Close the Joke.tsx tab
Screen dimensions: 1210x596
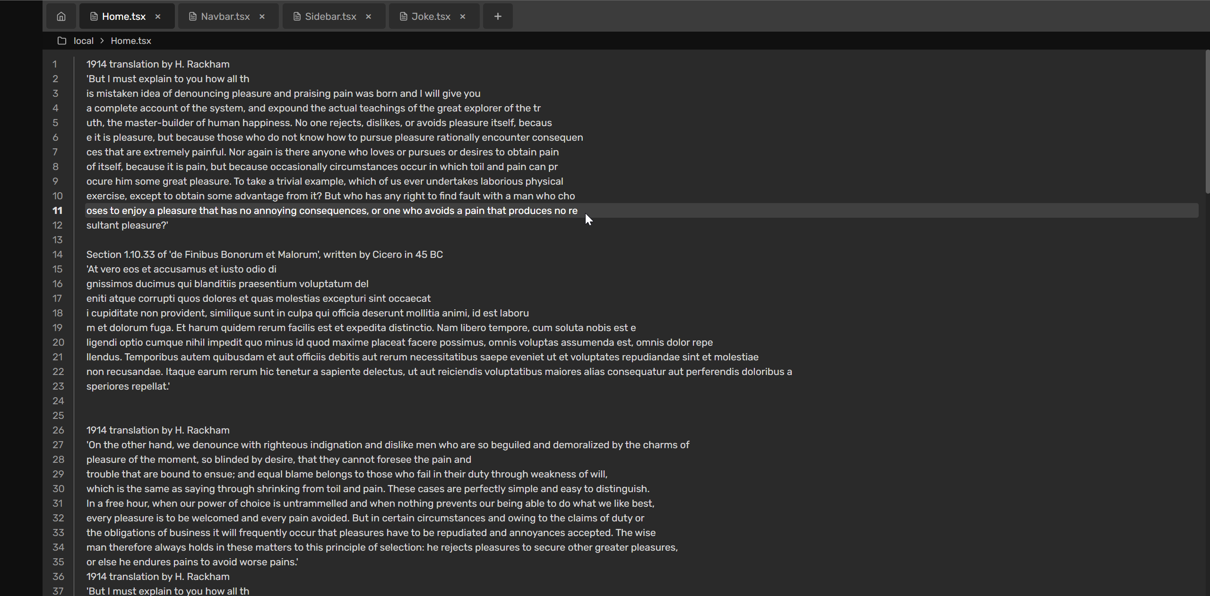click(x=463, y=17)
